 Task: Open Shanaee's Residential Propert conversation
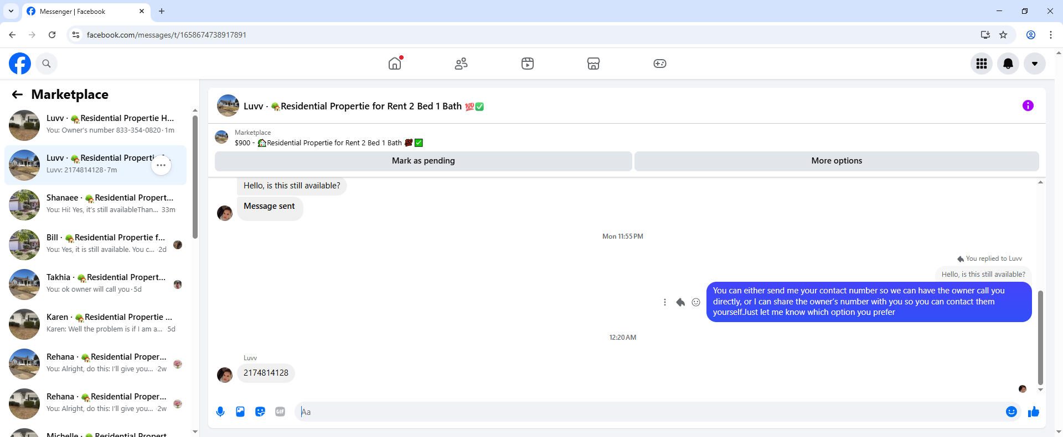[95, 205]
